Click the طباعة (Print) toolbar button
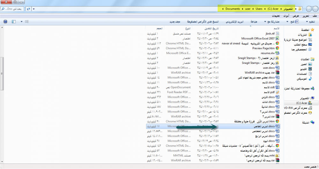The width and height of the screenshot is (319, 169). pos(254,22)
